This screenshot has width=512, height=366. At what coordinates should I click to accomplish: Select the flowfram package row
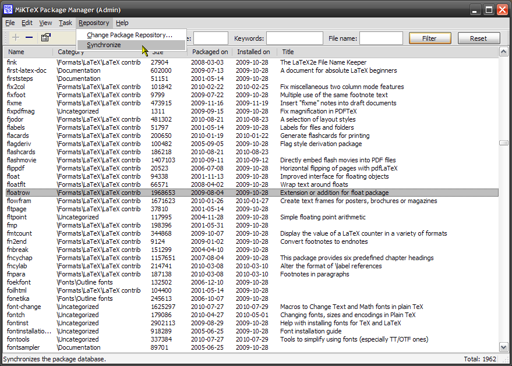tap(252, 201)
